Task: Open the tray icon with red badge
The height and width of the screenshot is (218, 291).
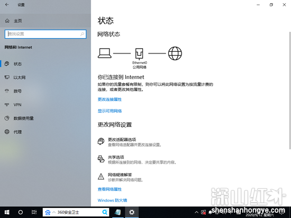Action: pyautogui.click(x=204, y=212)
